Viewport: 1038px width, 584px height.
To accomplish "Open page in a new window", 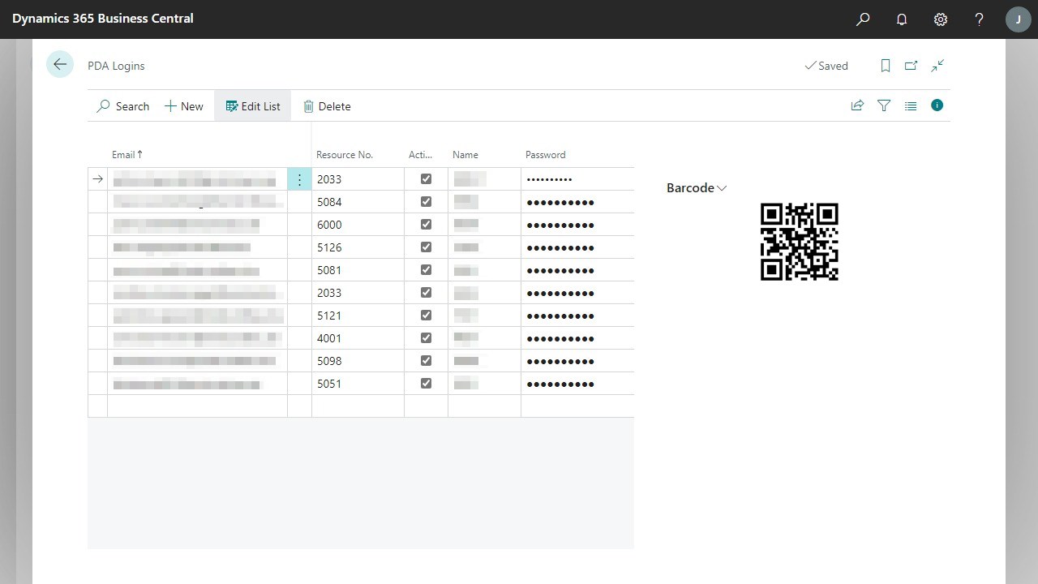I will (911, 66).
